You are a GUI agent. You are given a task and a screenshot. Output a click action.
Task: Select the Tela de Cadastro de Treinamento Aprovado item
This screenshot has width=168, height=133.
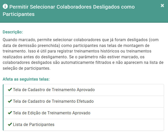[54, 90]
